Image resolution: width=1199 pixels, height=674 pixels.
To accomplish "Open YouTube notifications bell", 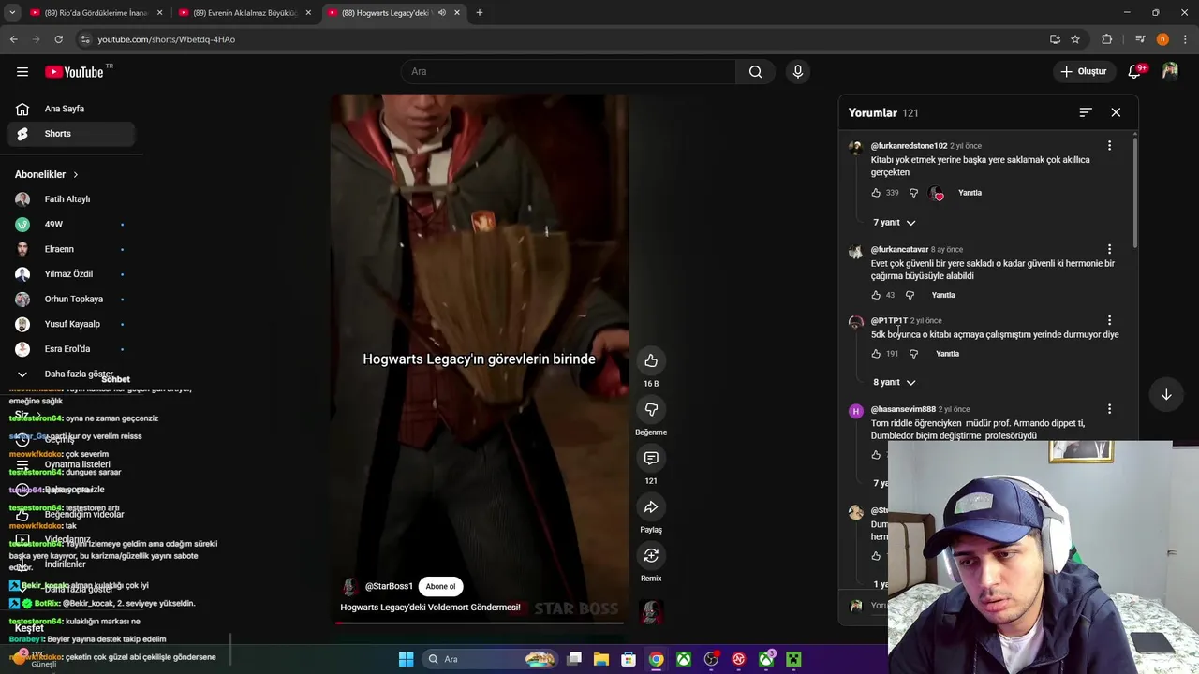I will pos(1134,71).
